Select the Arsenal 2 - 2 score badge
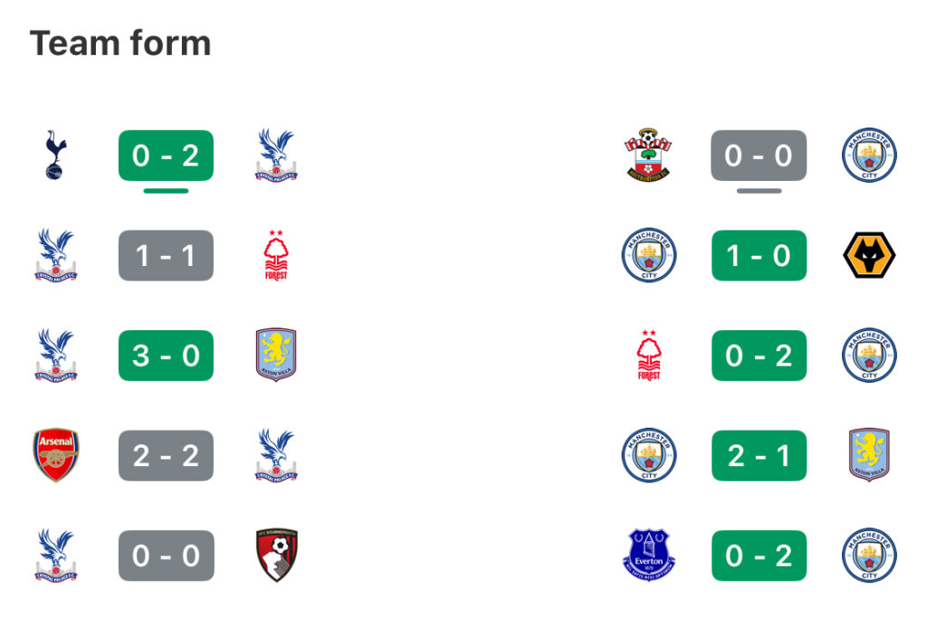 167,455
